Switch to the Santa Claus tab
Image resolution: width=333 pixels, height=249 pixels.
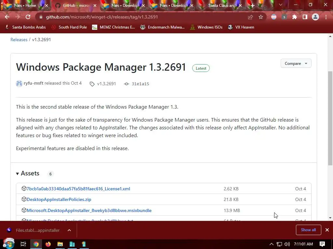pos(222,6)
